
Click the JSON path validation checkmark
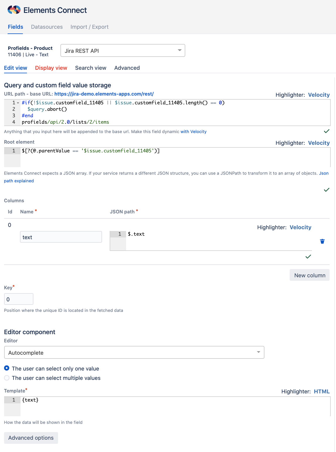point(308,256)
